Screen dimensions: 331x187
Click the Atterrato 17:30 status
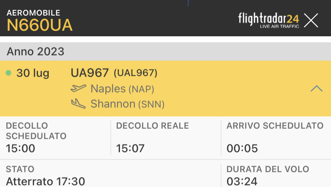click(x=46, y=181)
